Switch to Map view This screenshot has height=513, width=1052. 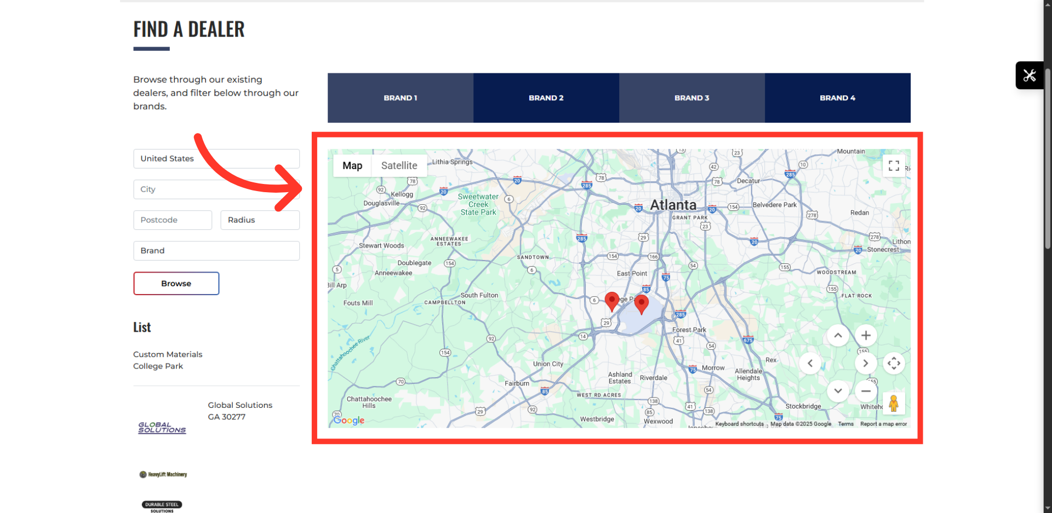point(352,165)
